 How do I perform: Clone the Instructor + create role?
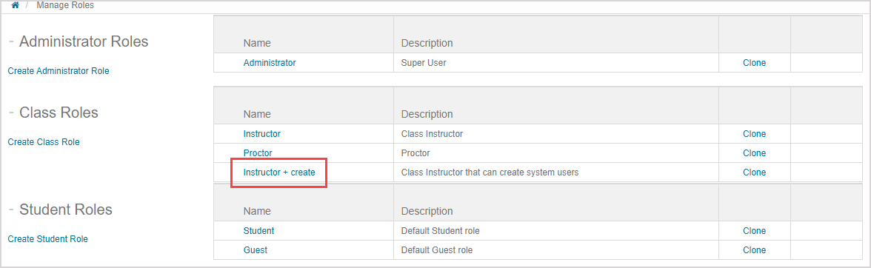(x=754, y=172)
